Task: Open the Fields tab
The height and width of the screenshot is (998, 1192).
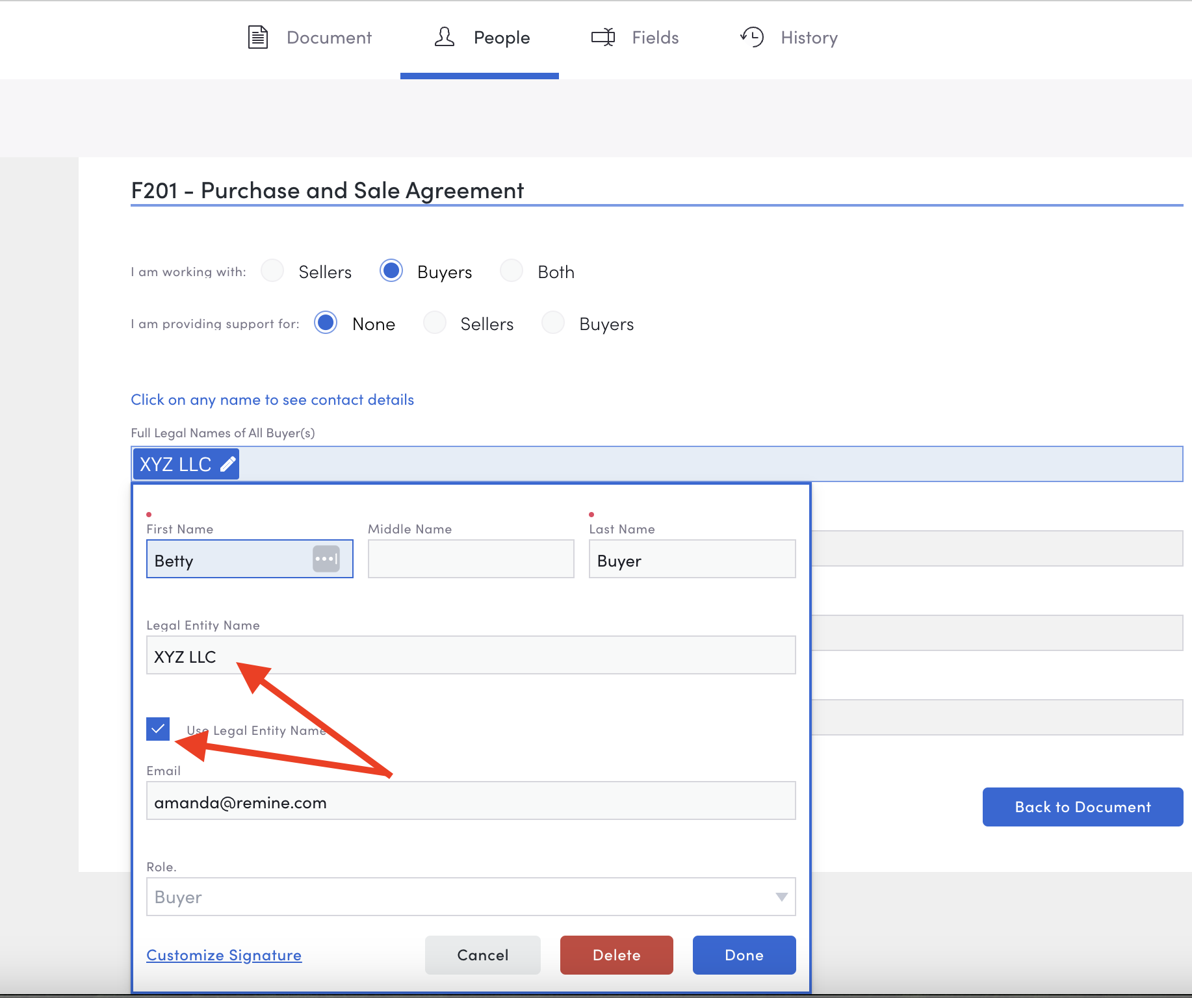Action: tap(635, 38)
